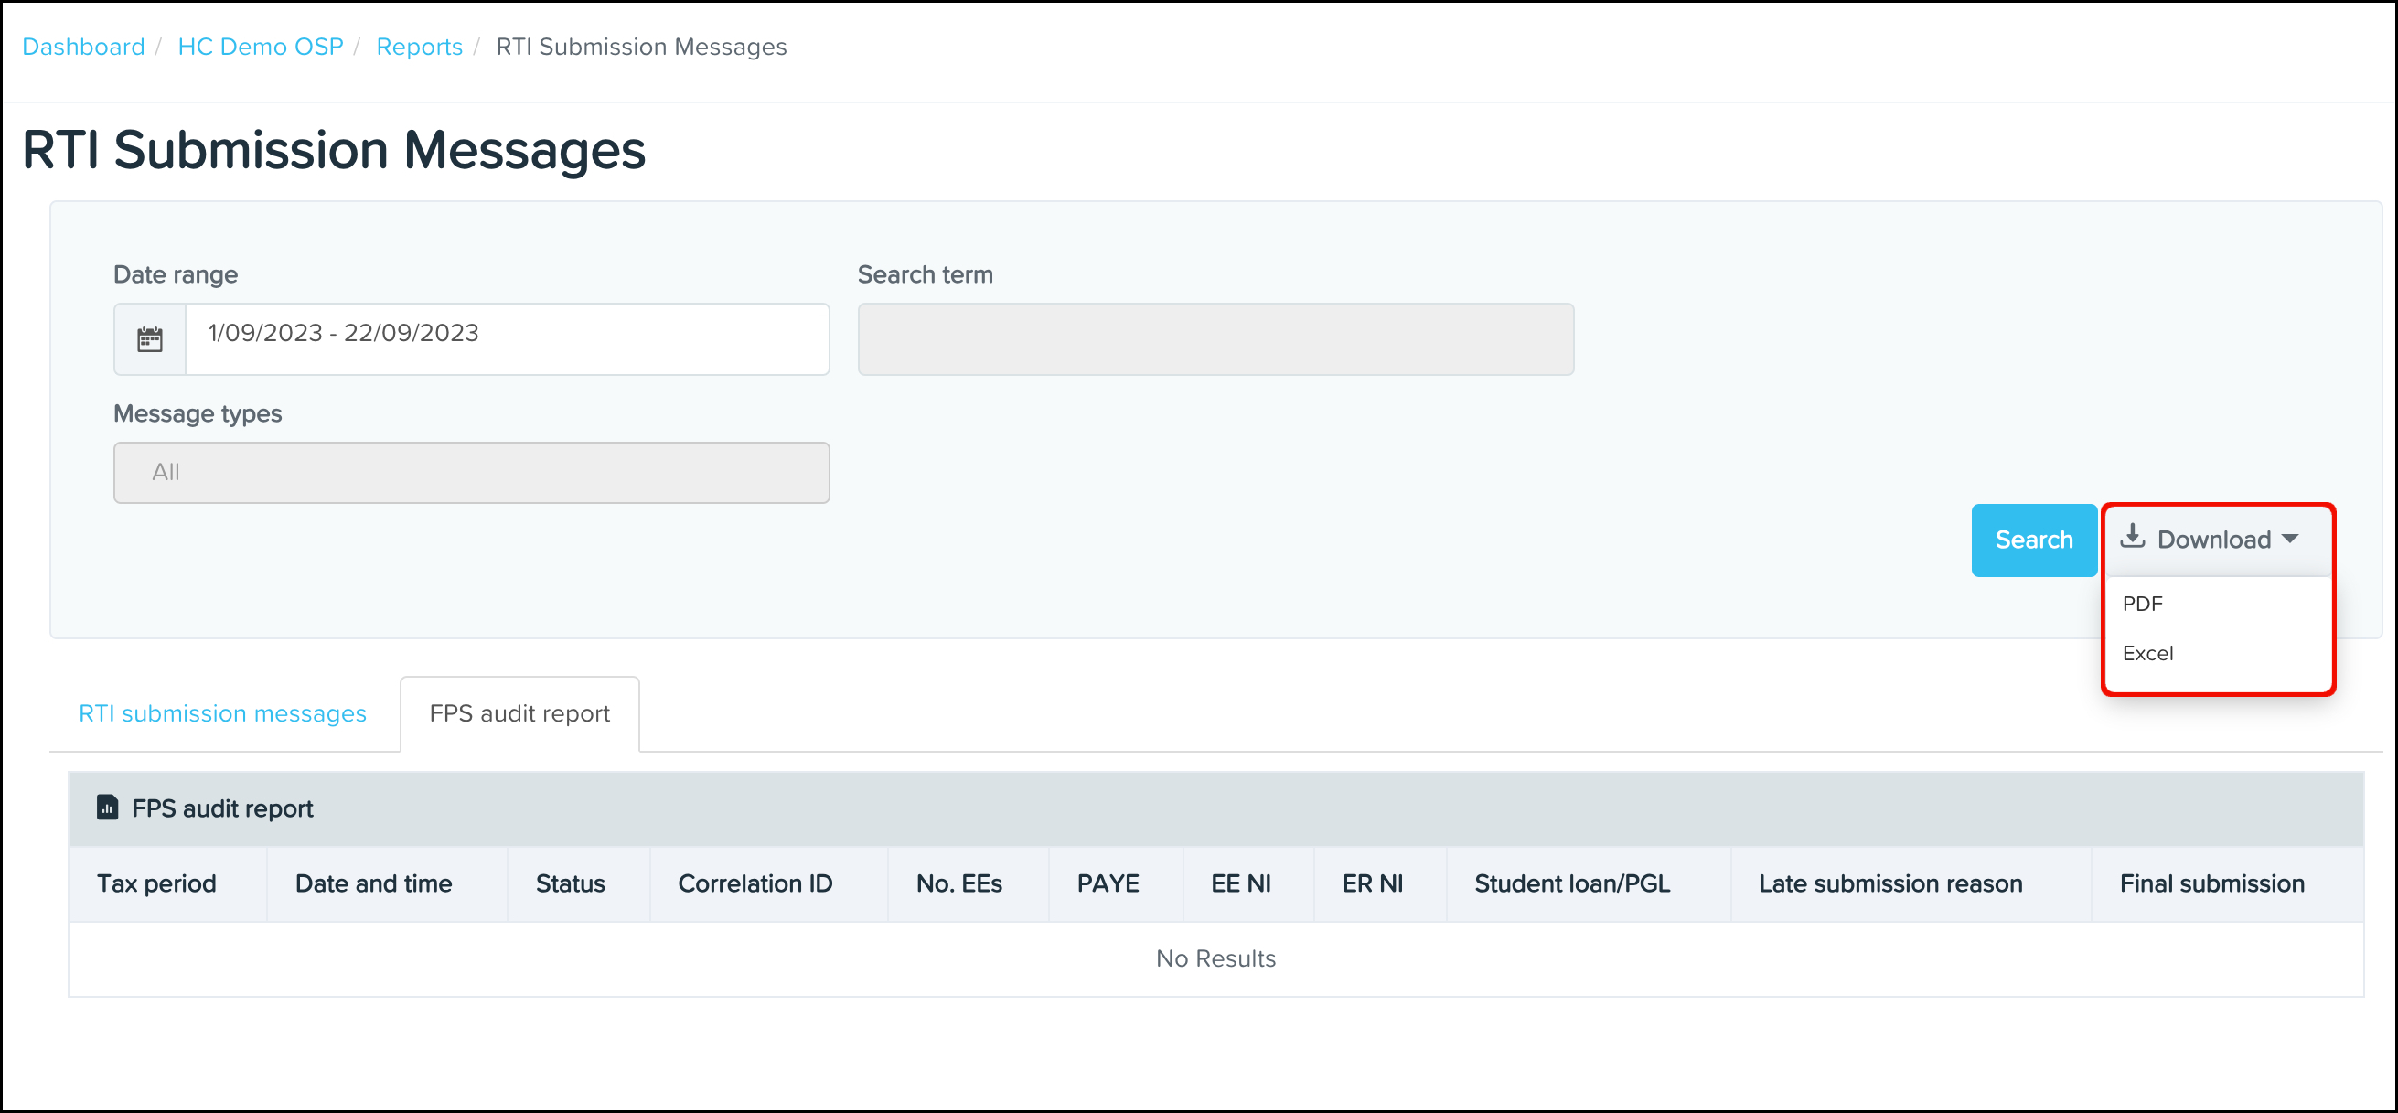Click the Search term input field
The image size is (2398, 1113).
(1214, 337)
